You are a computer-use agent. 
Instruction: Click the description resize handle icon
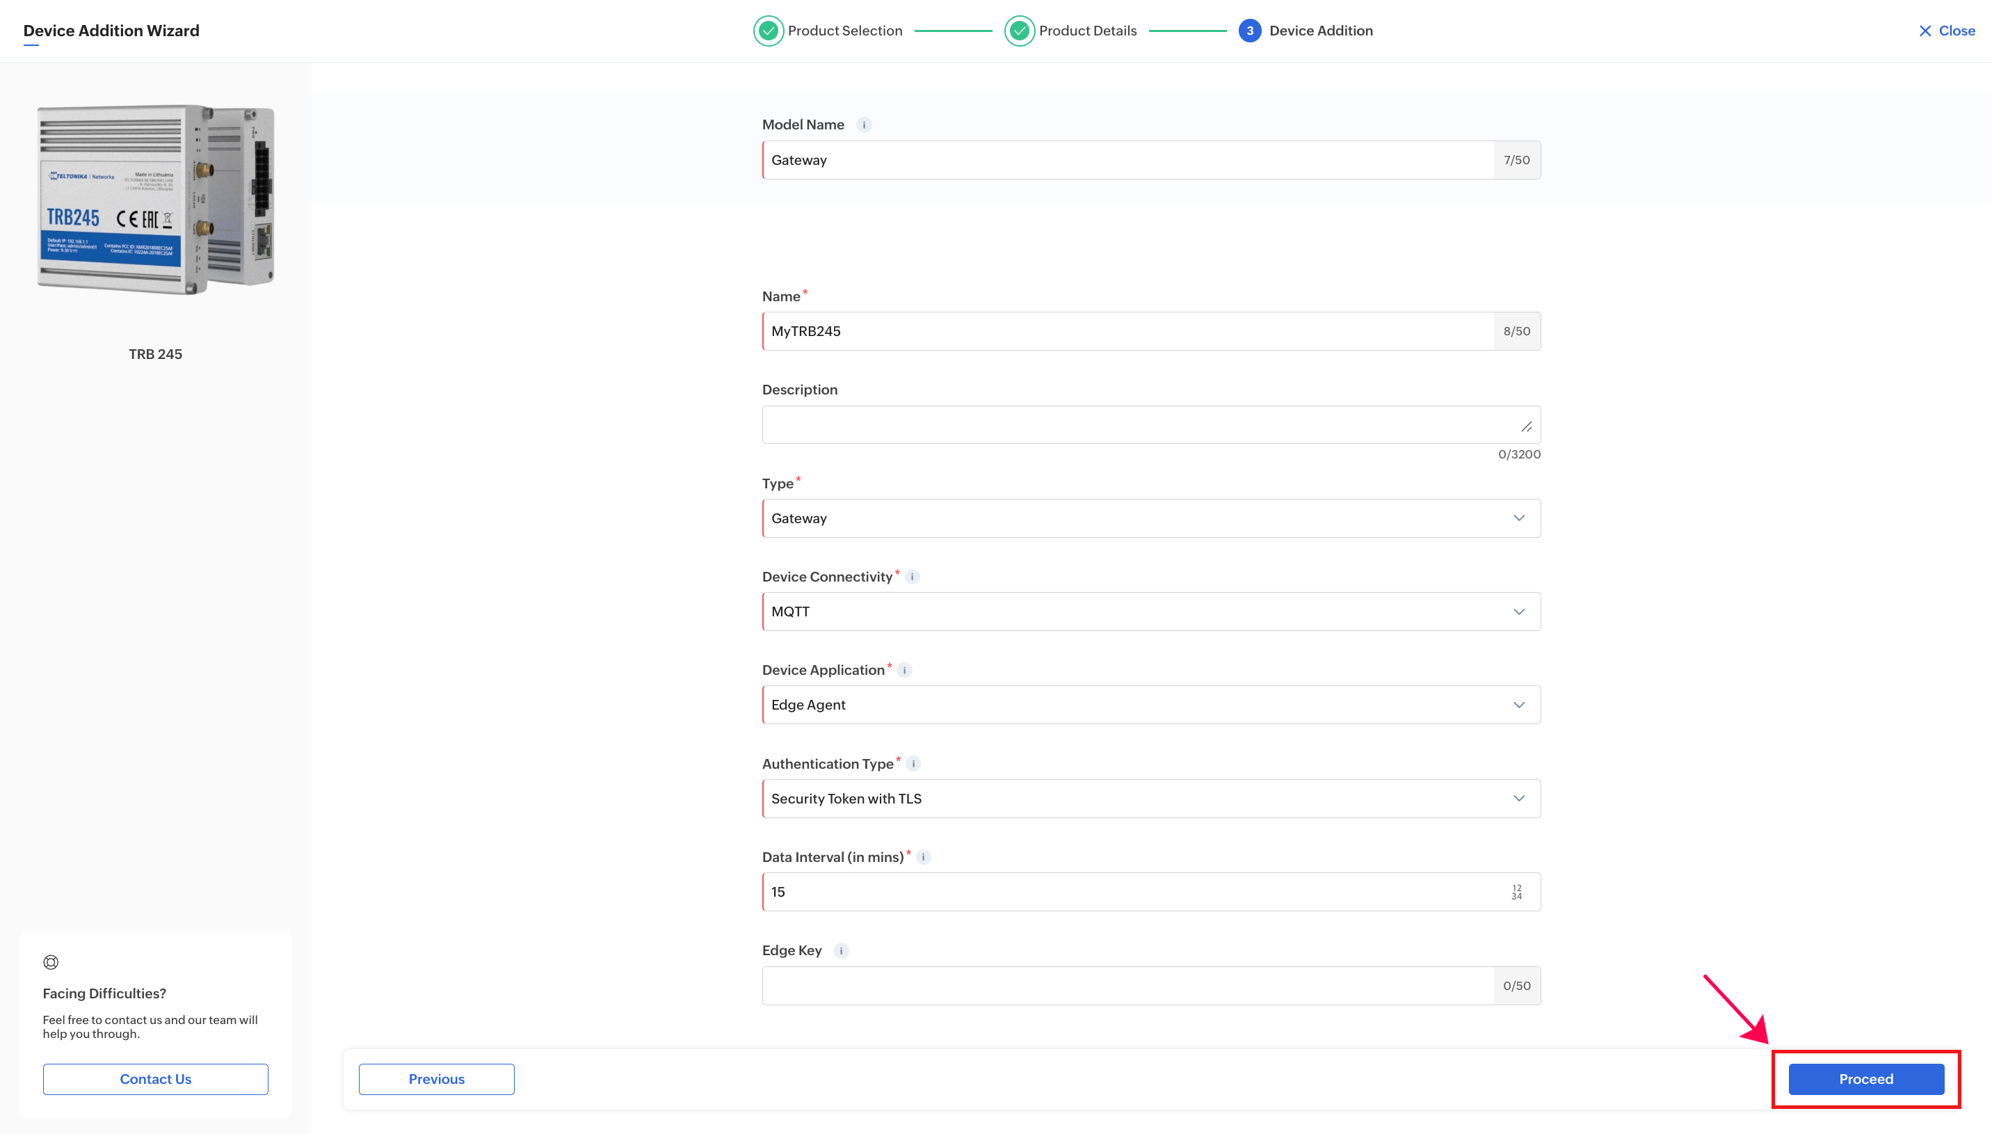pos(1526,426)
